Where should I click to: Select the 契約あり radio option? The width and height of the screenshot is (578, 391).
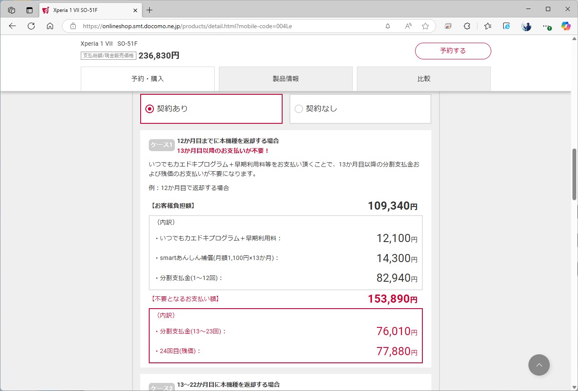(x=149, y=108)
